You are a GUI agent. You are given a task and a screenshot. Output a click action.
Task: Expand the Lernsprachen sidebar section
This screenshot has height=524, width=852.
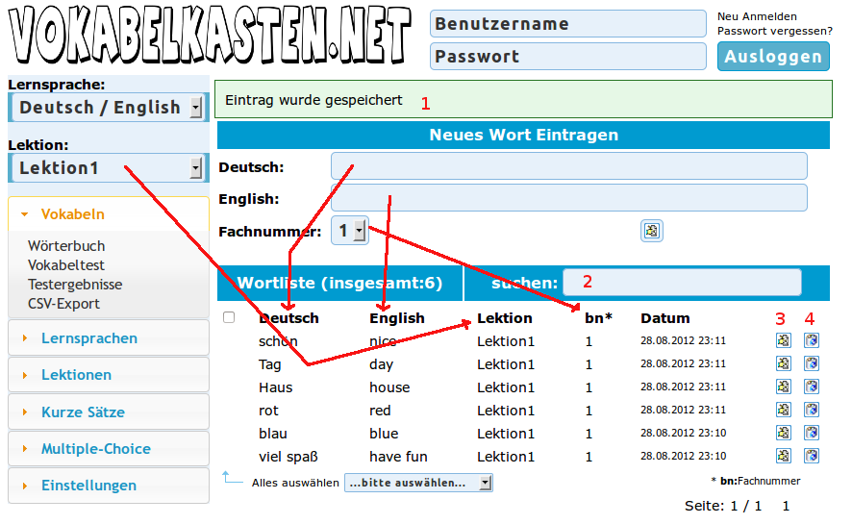pyautogui.click(x=89, y=338)
